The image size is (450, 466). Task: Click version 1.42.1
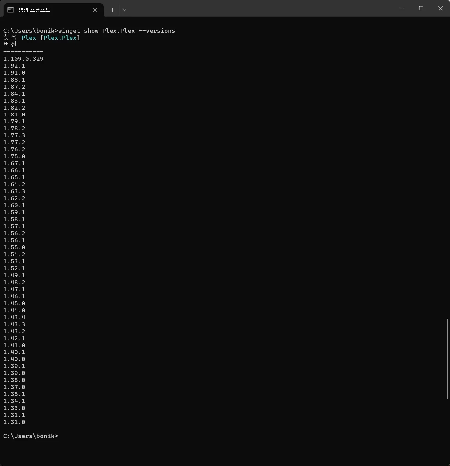pyautogui.click(x=14, y=338)
